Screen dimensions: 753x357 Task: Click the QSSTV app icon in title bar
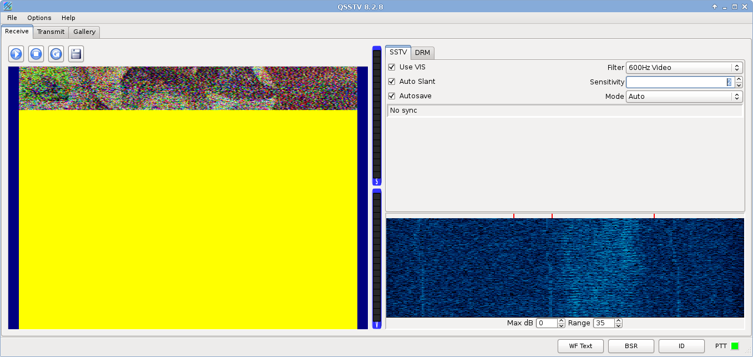click(8, 7)
